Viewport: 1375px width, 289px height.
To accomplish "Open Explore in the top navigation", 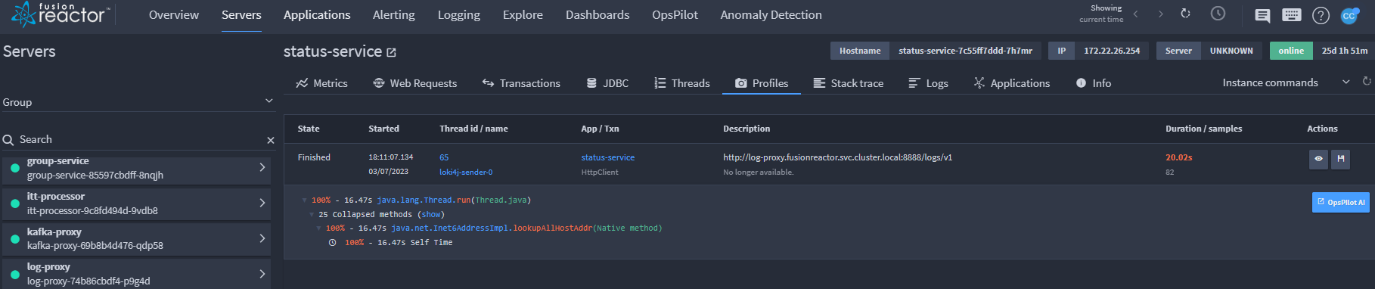I will (523, 15).
